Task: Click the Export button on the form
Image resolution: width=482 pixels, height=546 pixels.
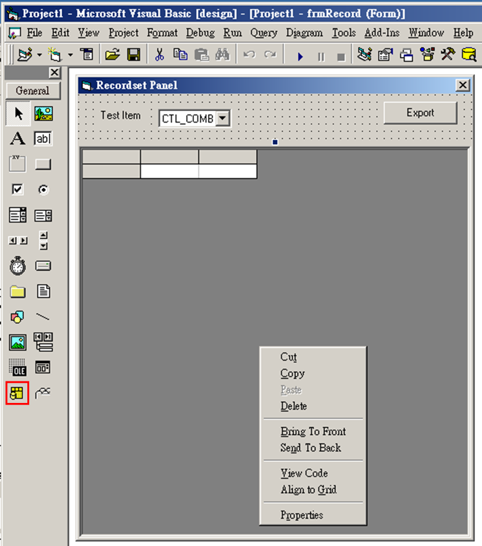Action: pyautogui.click(x=420, y=113)
